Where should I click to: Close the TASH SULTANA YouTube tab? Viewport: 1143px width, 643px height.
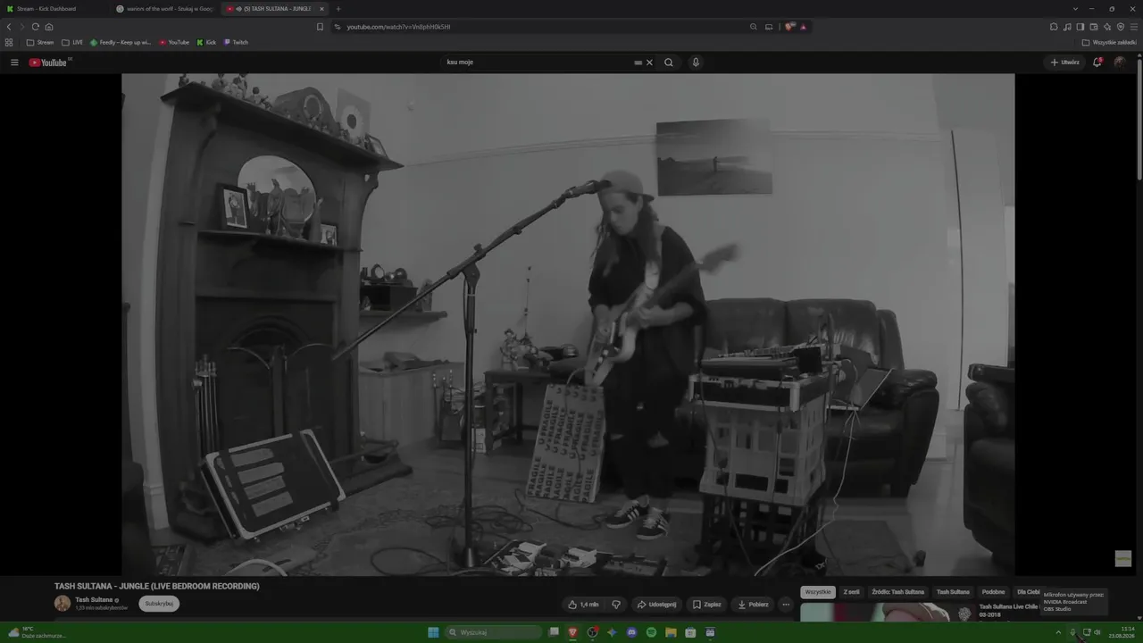321,9
